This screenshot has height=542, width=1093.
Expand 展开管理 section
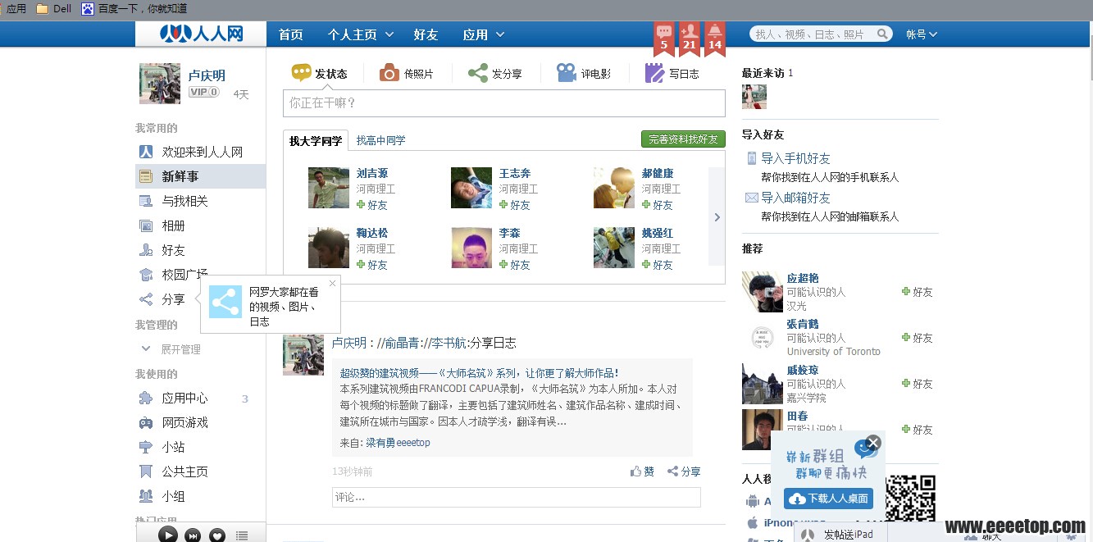pos(171,349)
